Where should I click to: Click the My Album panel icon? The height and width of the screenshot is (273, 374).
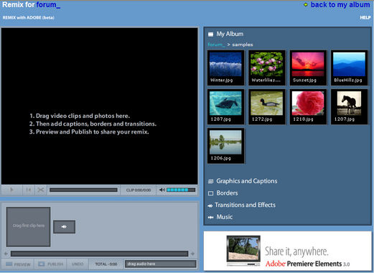pyautogui.click(x=210, y=34)
